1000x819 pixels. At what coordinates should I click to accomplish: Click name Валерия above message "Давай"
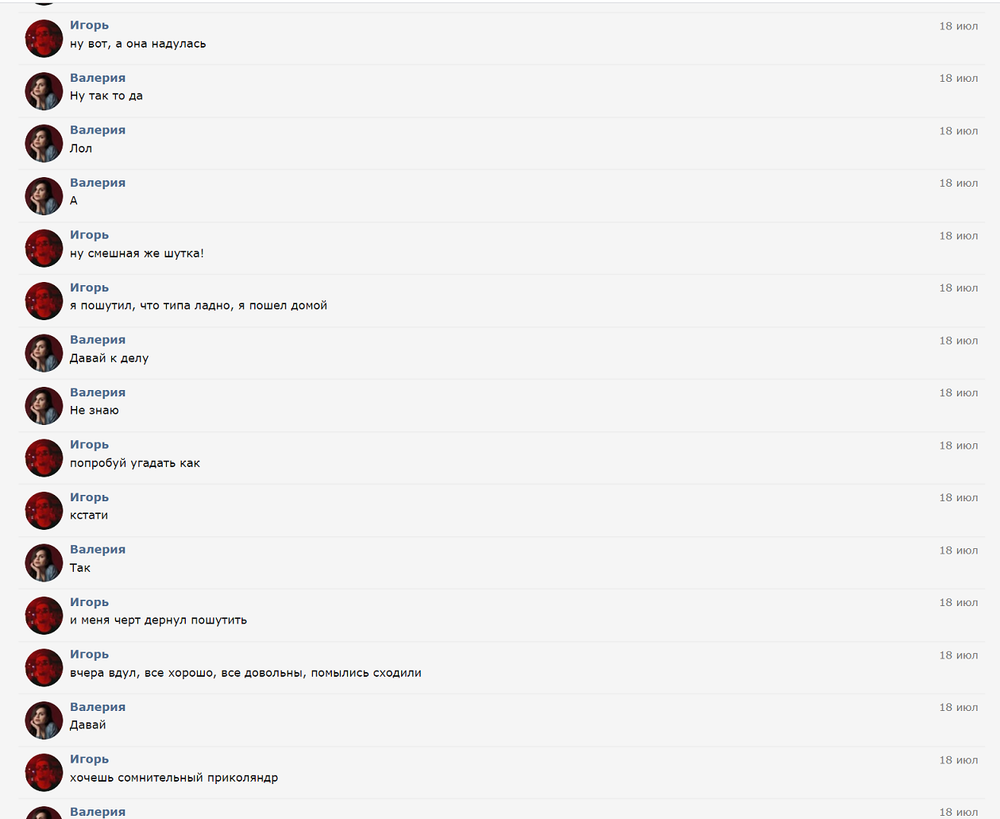pyautogui.click(x=98, y=707)
